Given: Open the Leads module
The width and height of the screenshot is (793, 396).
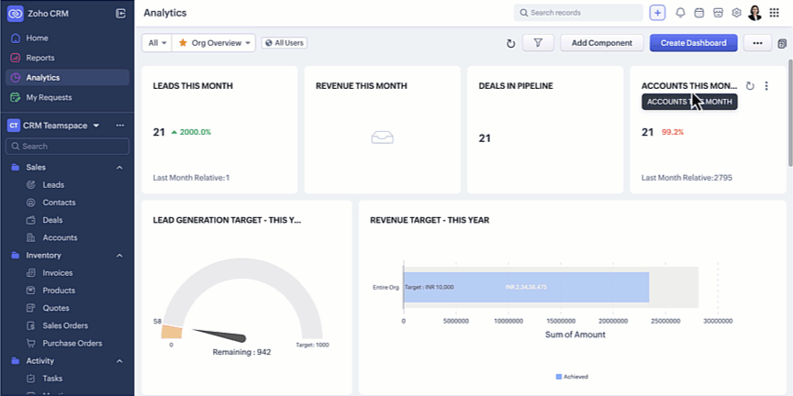Looking at the screenshot, I should tap(53, 185).
